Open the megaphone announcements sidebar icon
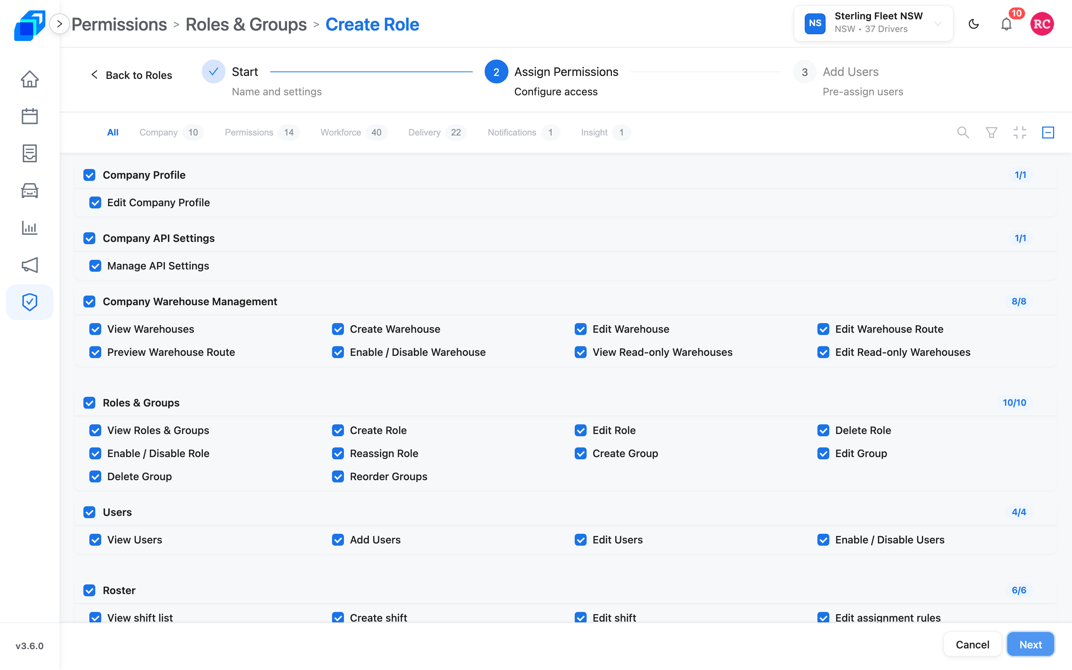The height and width of the screenshot is (670, 1072). (30, 265)
